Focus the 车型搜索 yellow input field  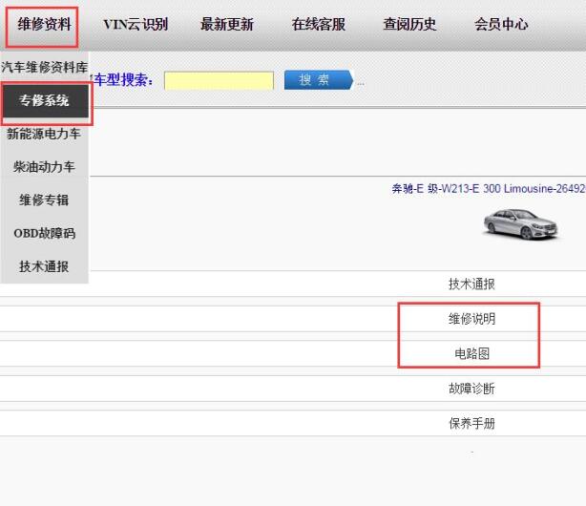(x=219, y=80)
